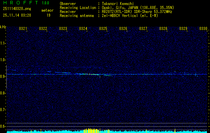Click the 0325 time label
This screenshot has width=210, height=133.
[103, 29]
